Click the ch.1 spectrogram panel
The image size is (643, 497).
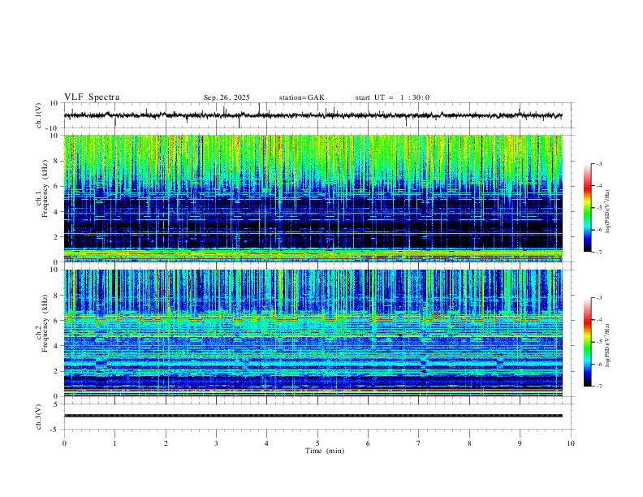tap(313, 198)
